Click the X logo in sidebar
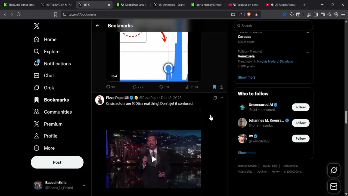 (x=37, y=26)
